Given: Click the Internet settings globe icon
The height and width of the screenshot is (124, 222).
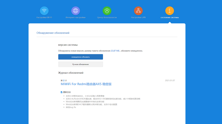Looking at the screenshot, I should coord(75,11).
